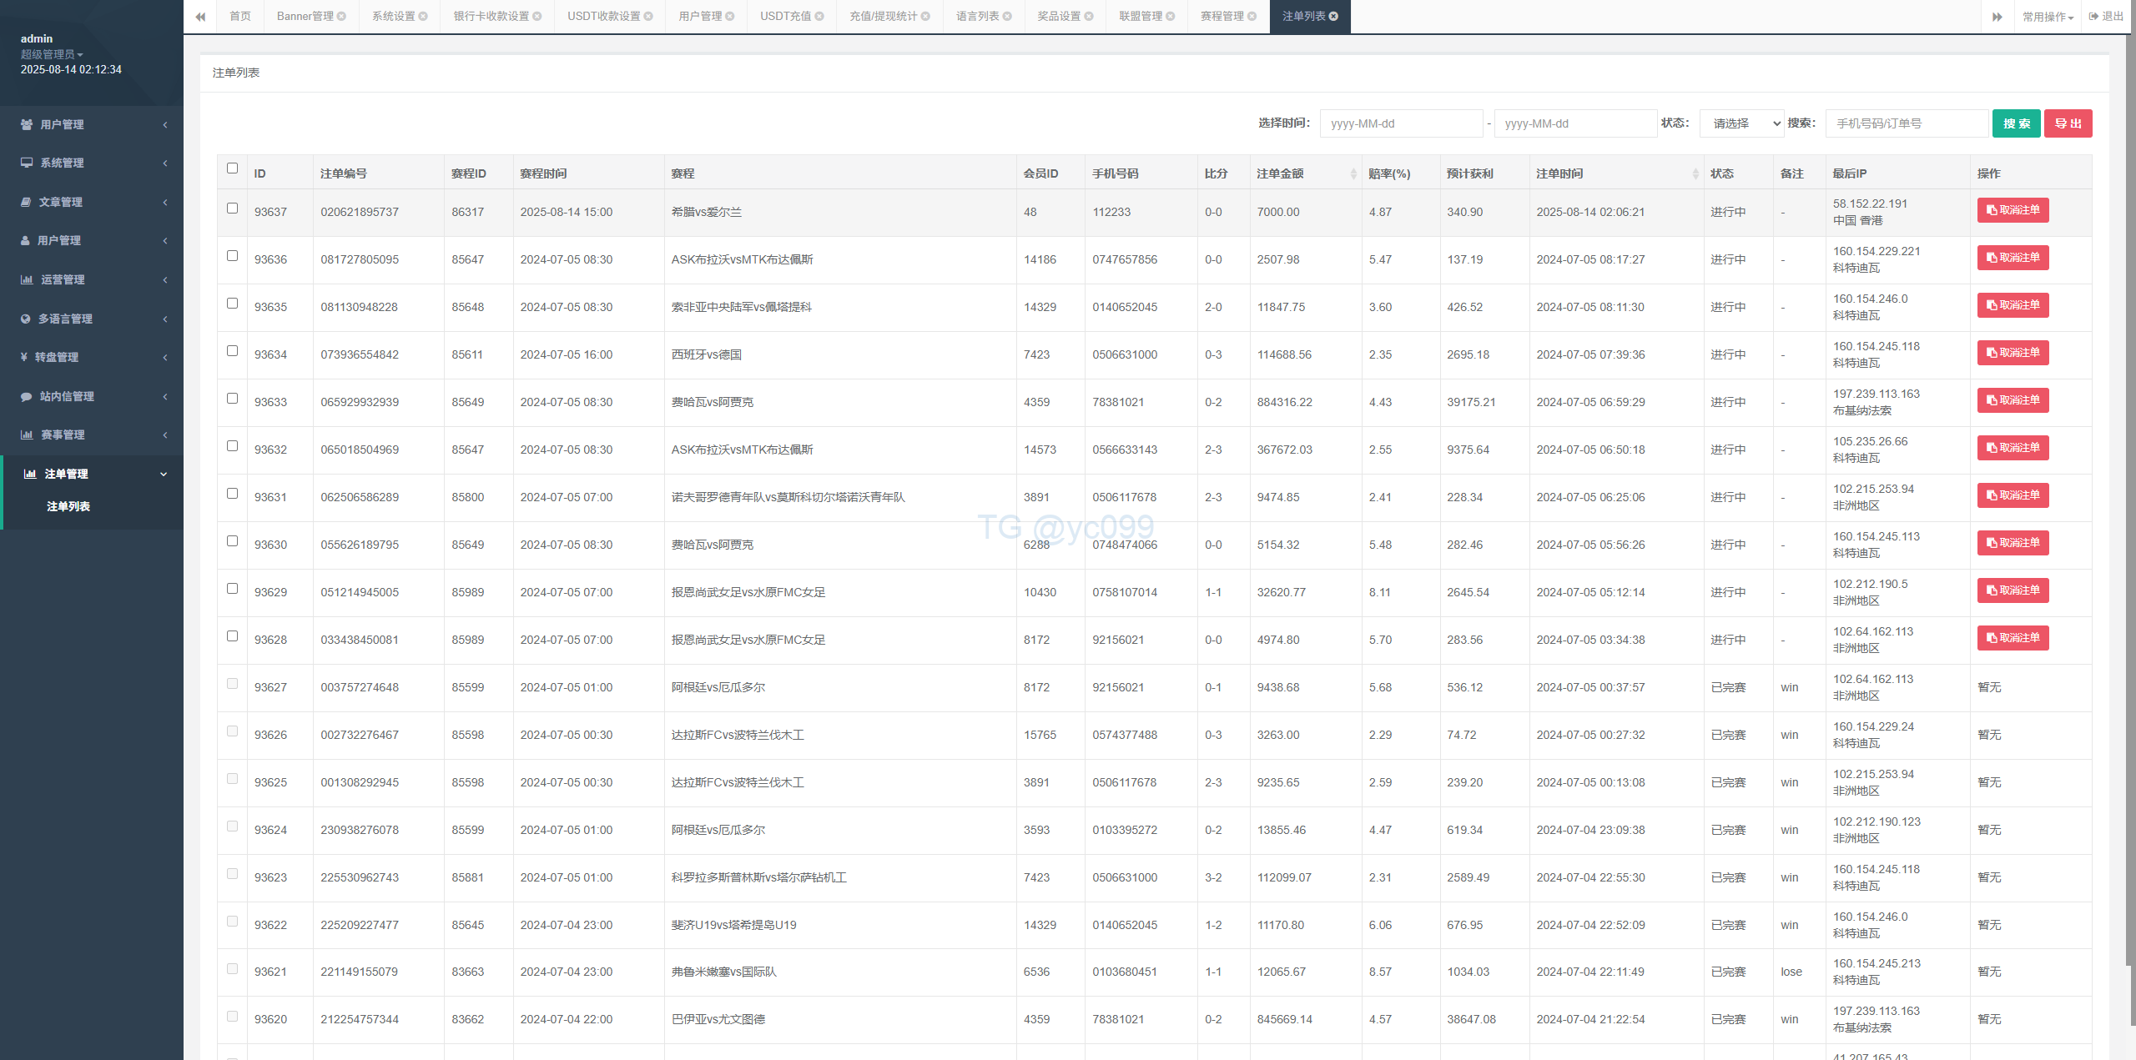Screen dimensions: 2136x1060
Task: Click the green 搜索 button
Action: point(2016,123)
